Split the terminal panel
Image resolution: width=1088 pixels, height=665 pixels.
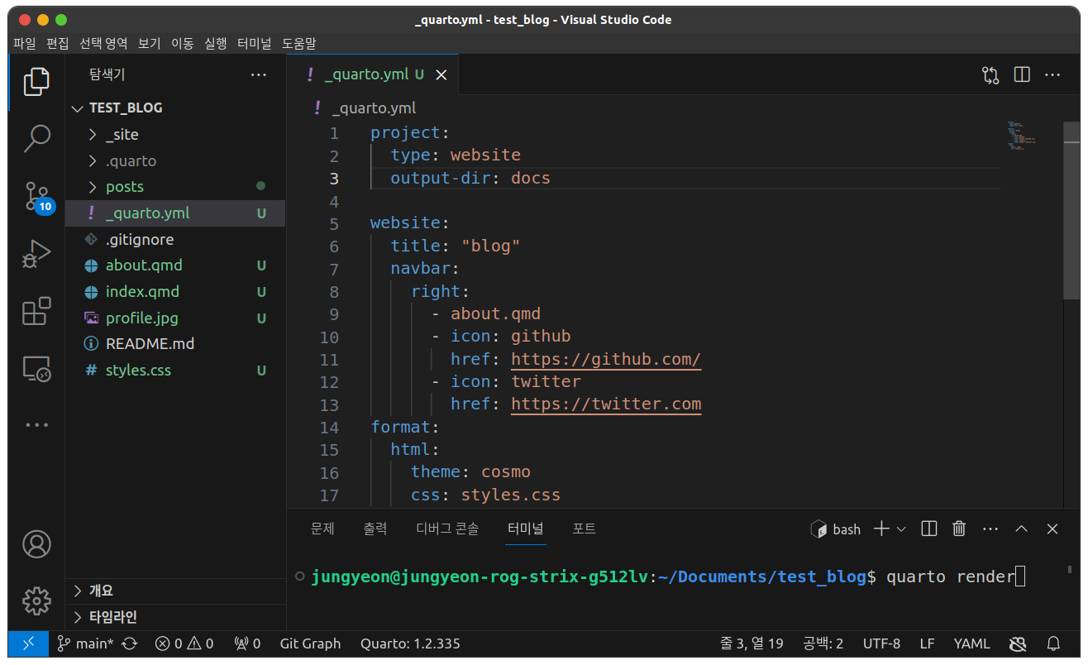point(929,529)
